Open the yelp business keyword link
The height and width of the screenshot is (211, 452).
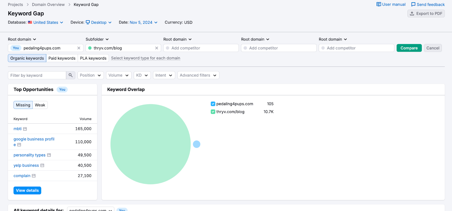pyautogui.click(x=26, y=166)
